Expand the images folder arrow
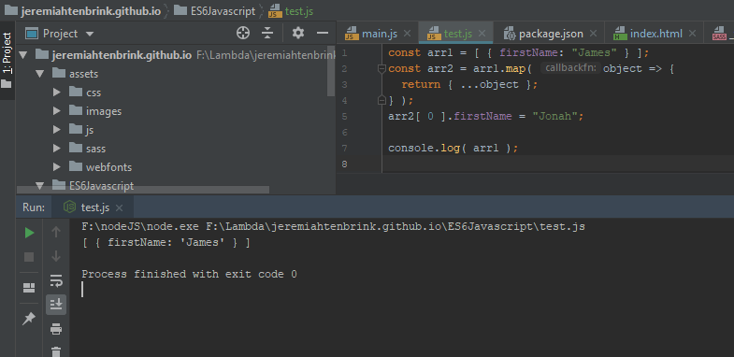The height and width of the screenshot is (357, 734). (57, 111)
